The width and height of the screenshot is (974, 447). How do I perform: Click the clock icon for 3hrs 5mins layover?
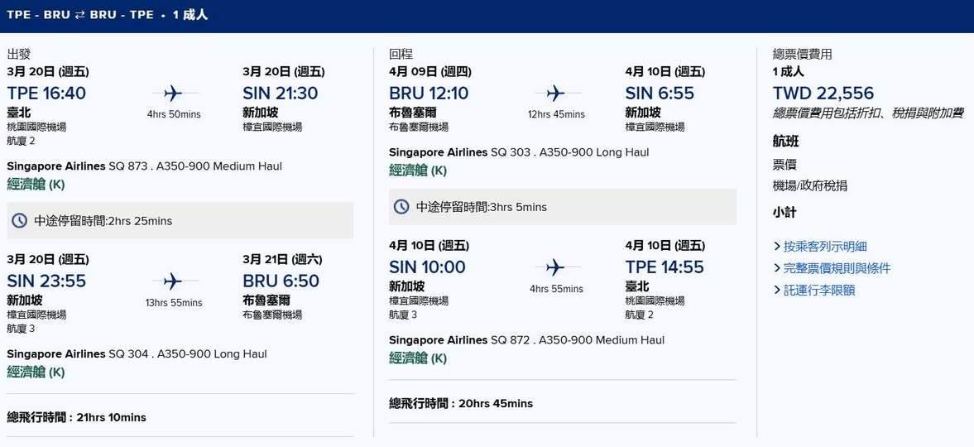point(401,207)
